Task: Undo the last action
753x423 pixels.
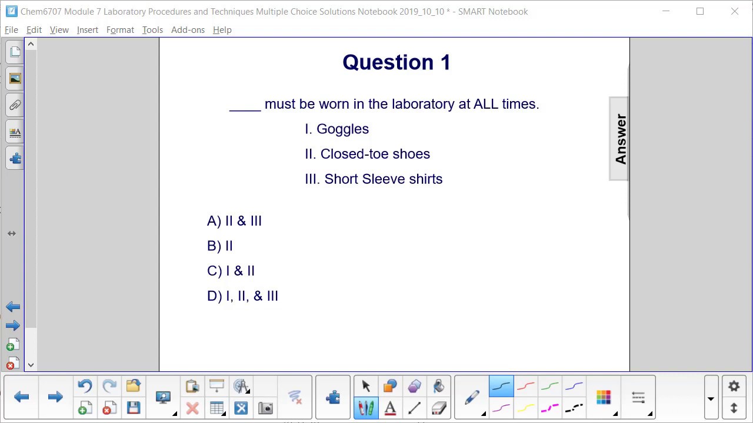Action: click(84, 386)
